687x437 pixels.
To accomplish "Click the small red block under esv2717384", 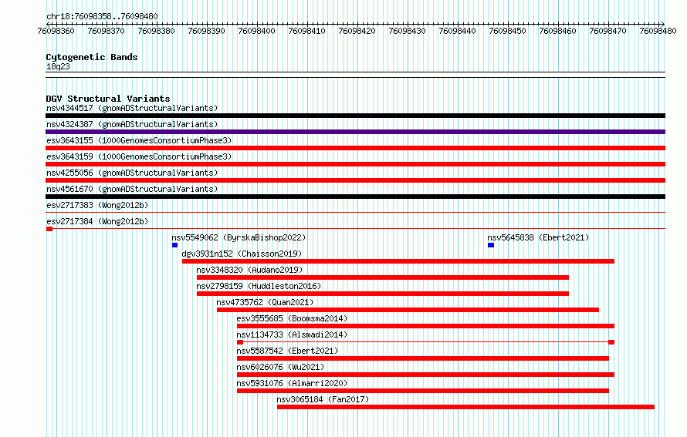I will [x=49, y=229].
